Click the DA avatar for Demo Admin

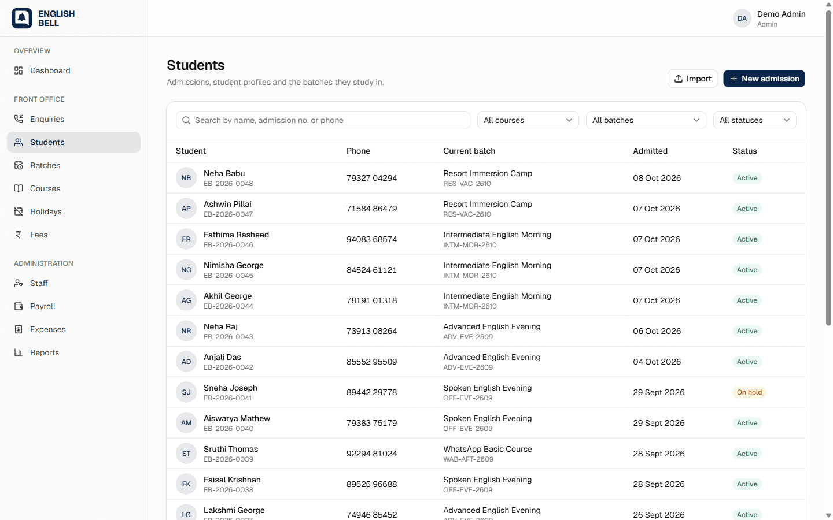pyautogui.click(x=742, y=18)
